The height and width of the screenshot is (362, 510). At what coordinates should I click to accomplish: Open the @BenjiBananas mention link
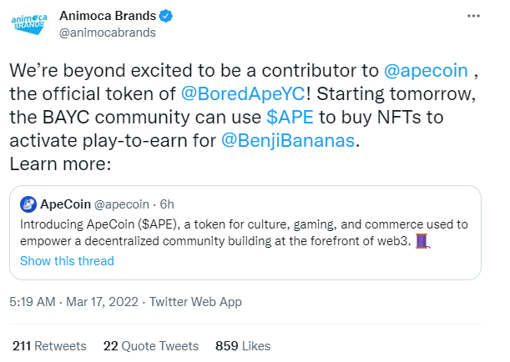tap(288, 141)
